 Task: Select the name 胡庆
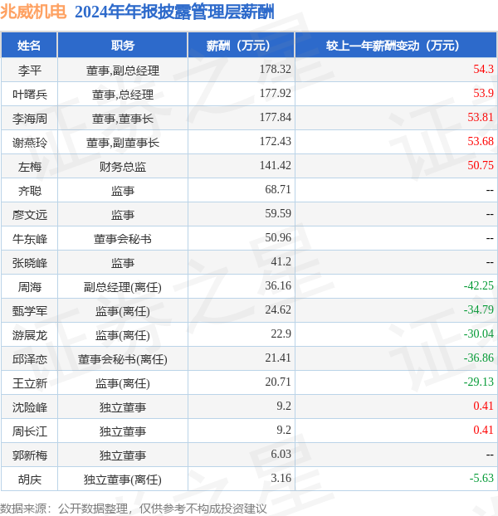[29, 479]
